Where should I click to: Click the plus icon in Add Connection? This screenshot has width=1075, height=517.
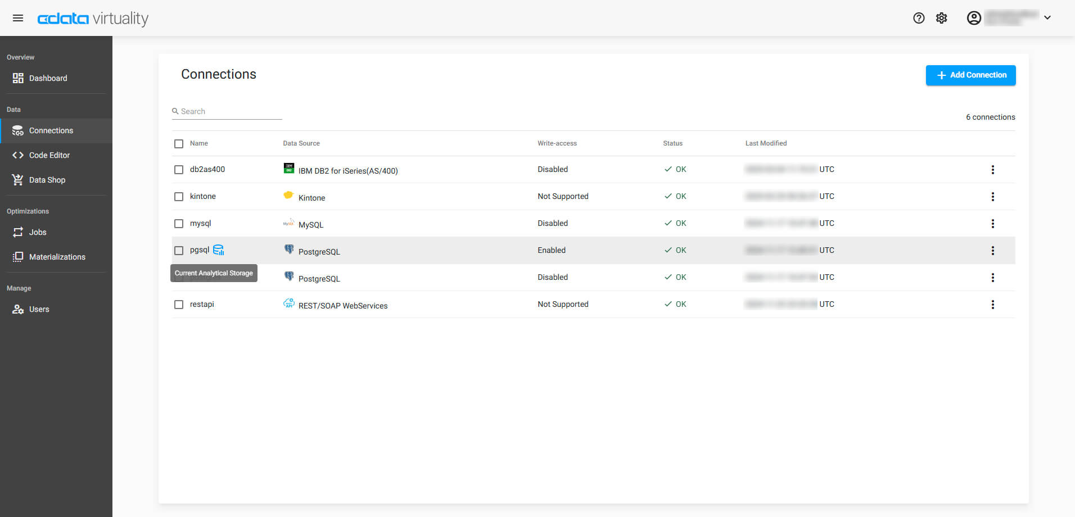pyautogui.click(x=942, y=75)
